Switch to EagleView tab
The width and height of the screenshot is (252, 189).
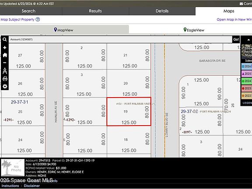194,30
